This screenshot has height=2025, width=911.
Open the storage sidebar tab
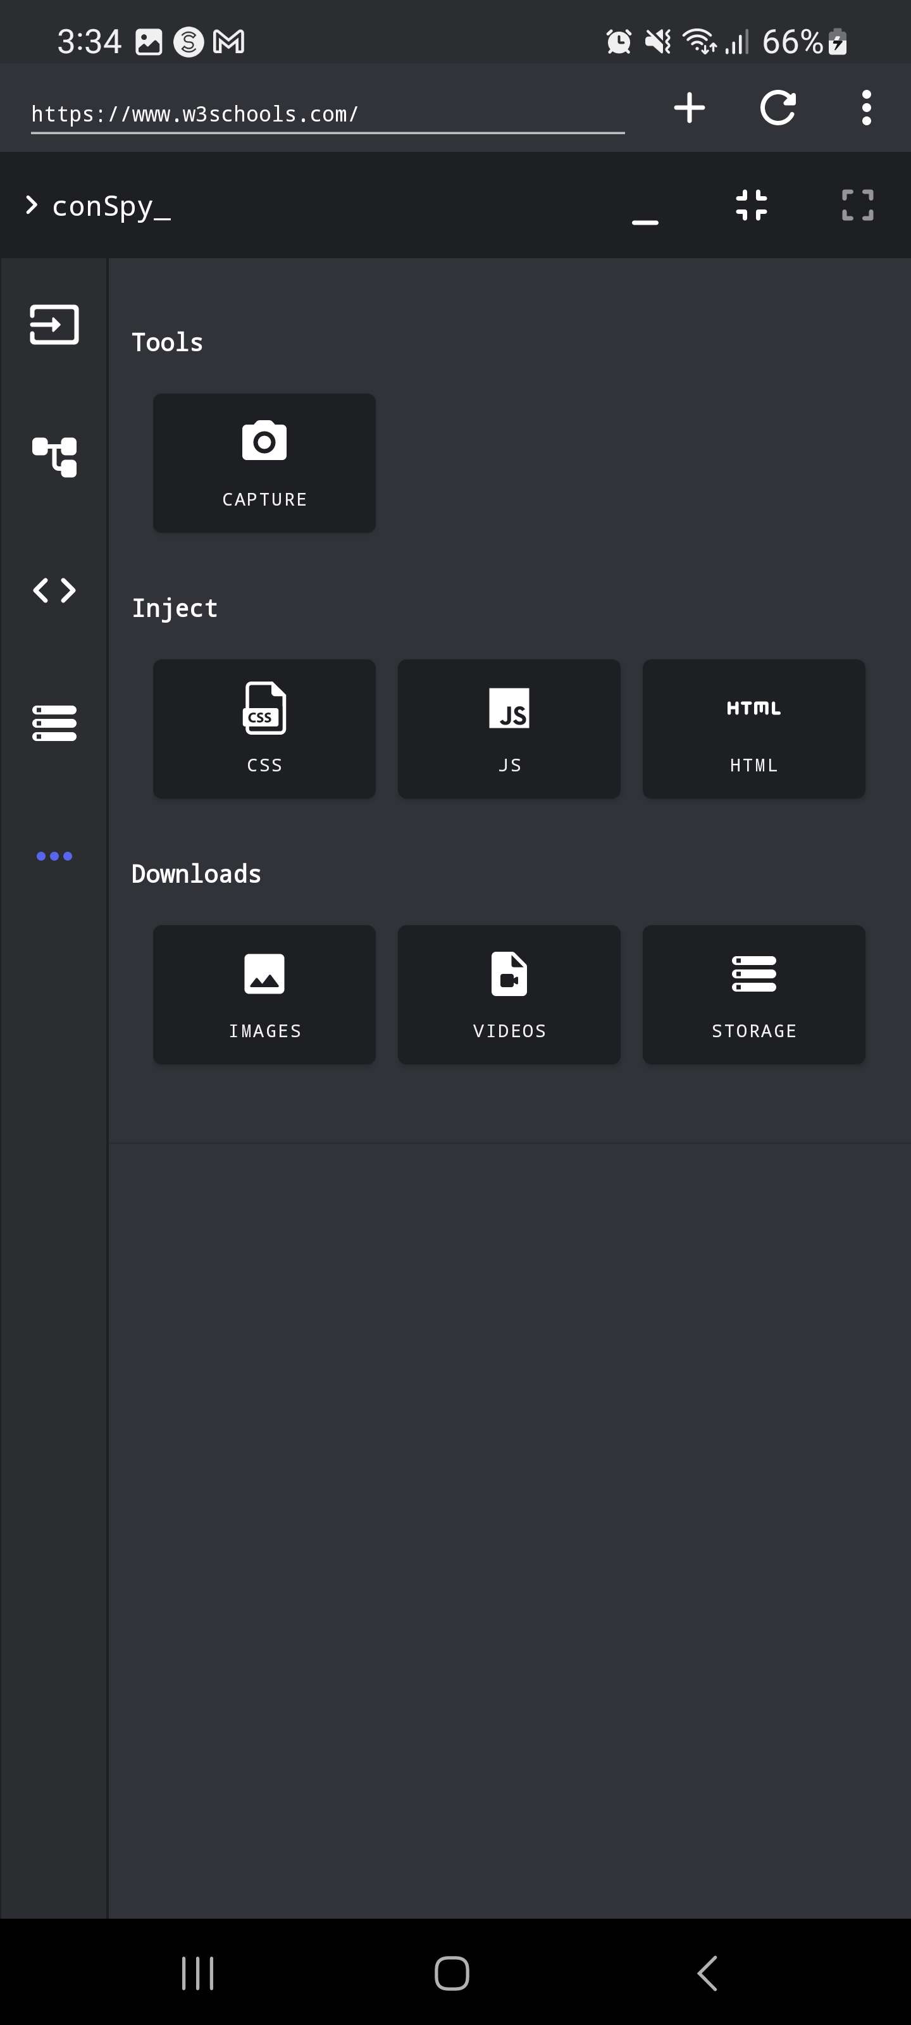click(54, 723)
